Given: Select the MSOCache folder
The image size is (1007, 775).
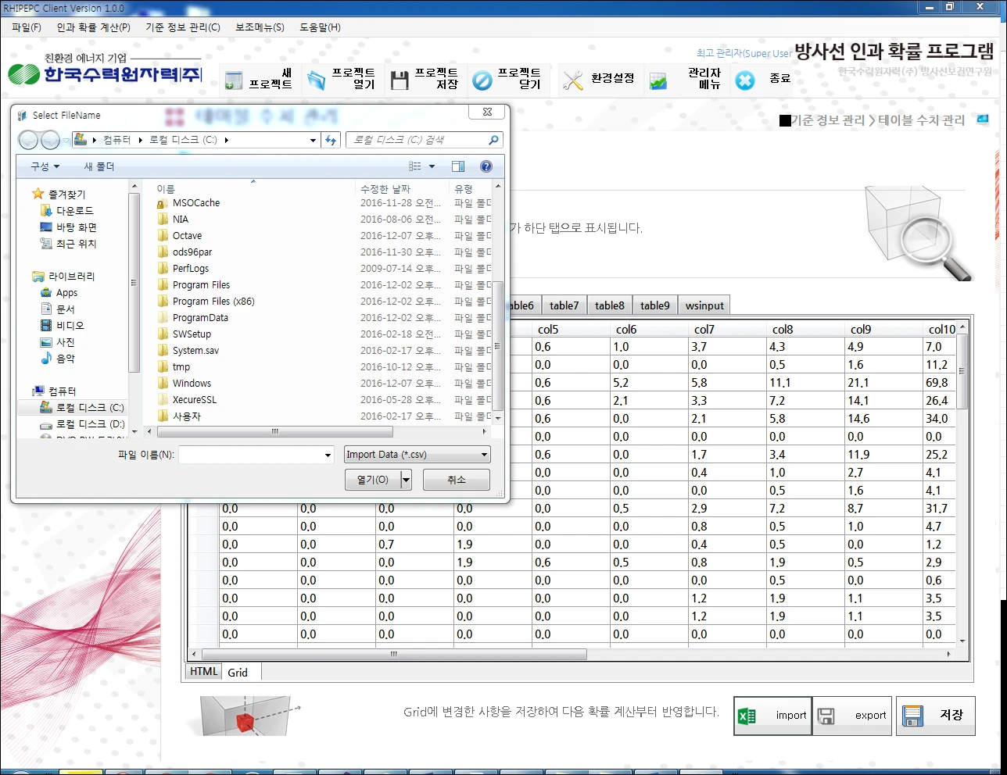Looking at the screenshot, I should pyautogui.click(x=196, y=203).
